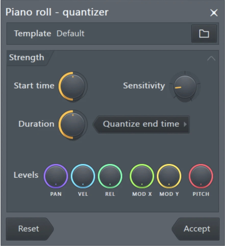Click the Levels label

click(x=26, y=175)
